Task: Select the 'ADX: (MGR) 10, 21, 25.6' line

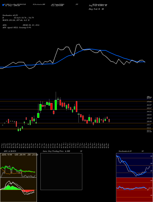Action: [x=21, y=25]
